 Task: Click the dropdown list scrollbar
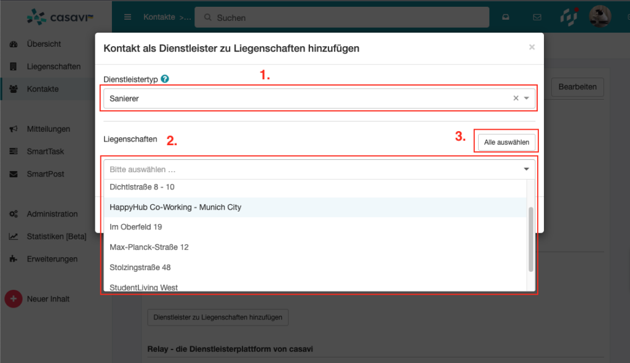[x=531, y=239]
